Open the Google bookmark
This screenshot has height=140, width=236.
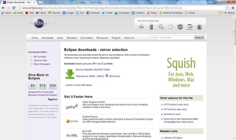click(68, 13)
